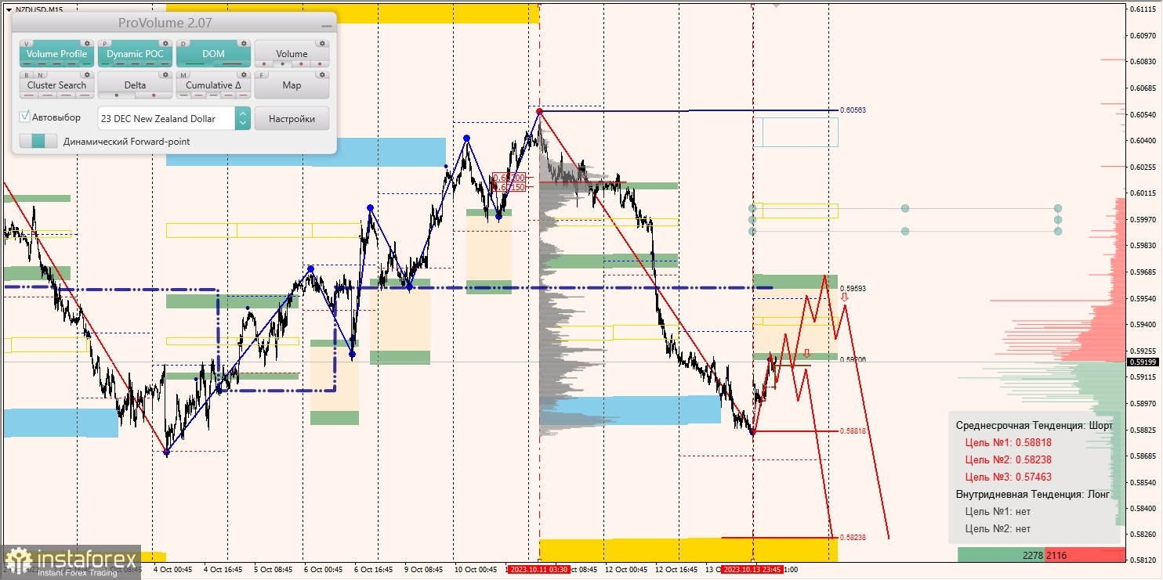Viewport: 1163px width, 580px height.
Task: Click the 2023.10.13 23:45 red time marker
Action: (752, 569)
